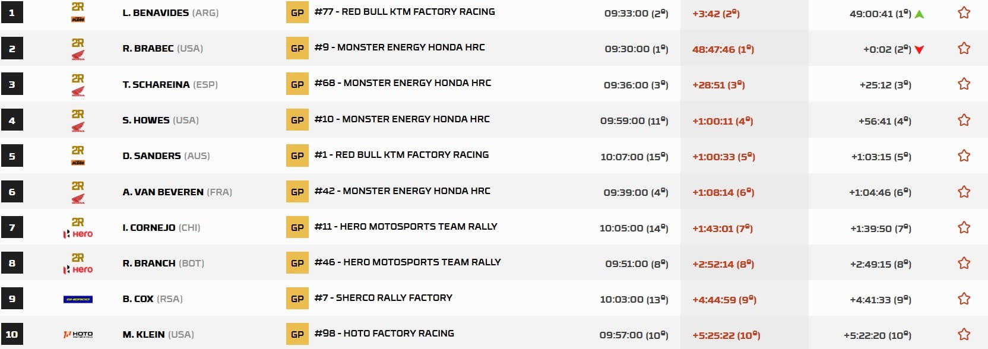
Task: Click position number 9 box
Action: pos(12,299)
